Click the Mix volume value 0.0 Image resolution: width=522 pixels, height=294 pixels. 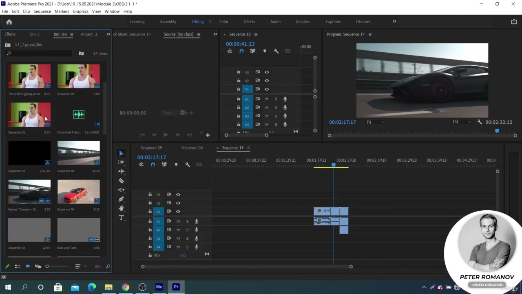(x=183, y=255)
